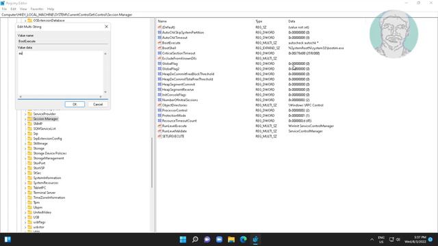Select the HeapDeCommitFreeBlockThreshold value name
The width and height of the screenshot is (438, 246).
coord(188,74)
